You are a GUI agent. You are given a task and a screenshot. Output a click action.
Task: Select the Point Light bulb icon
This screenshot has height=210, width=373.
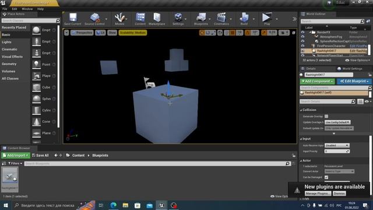tap(36, 64)
